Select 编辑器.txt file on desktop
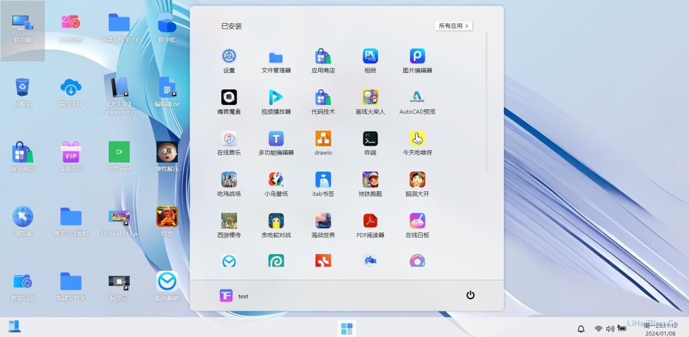Screen dimensions: 689x337 click(167, 92)
